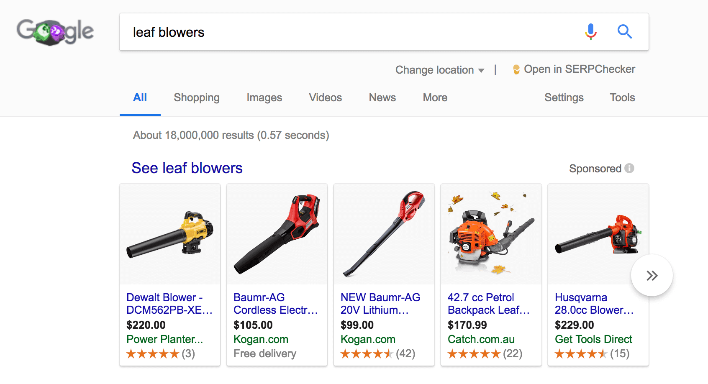
Task: Switch to the Shopping tab
Action: pos(197,97)
